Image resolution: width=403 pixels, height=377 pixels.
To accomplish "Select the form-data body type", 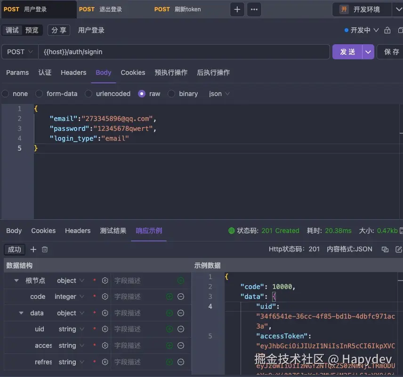I will point(39,94).
